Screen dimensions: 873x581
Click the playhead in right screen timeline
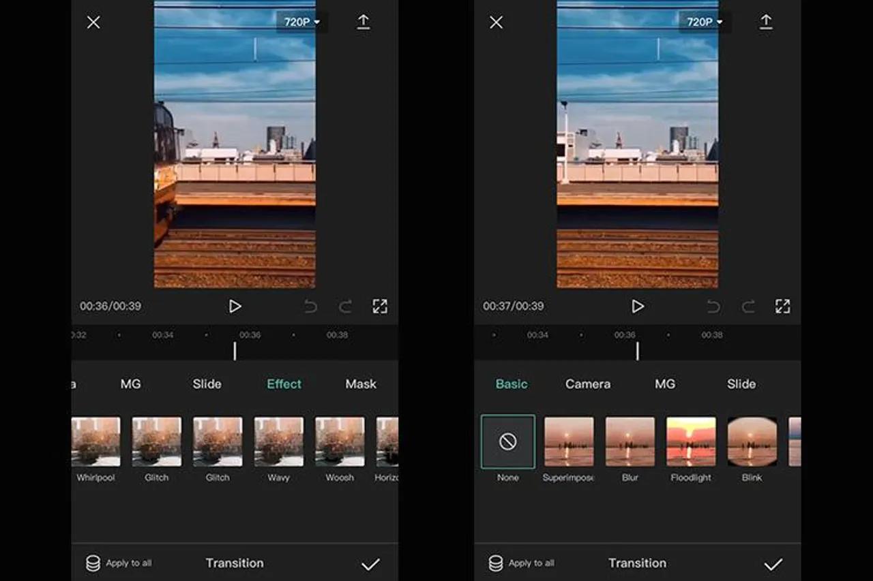(637, 351)
